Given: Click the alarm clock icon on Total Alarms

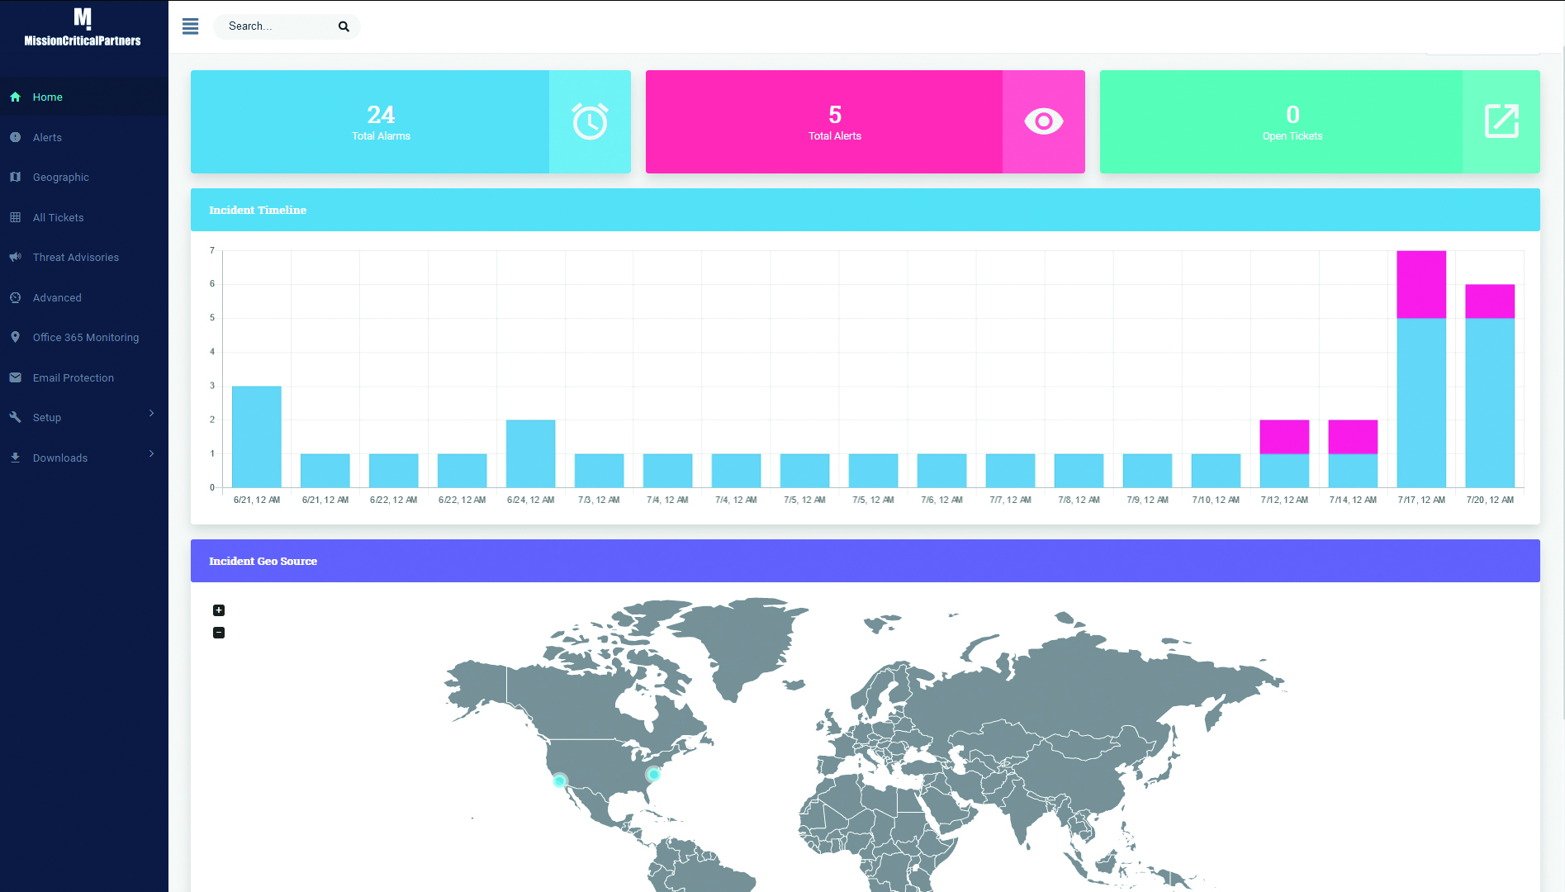Looking at the screenshot, I should 590,121.
